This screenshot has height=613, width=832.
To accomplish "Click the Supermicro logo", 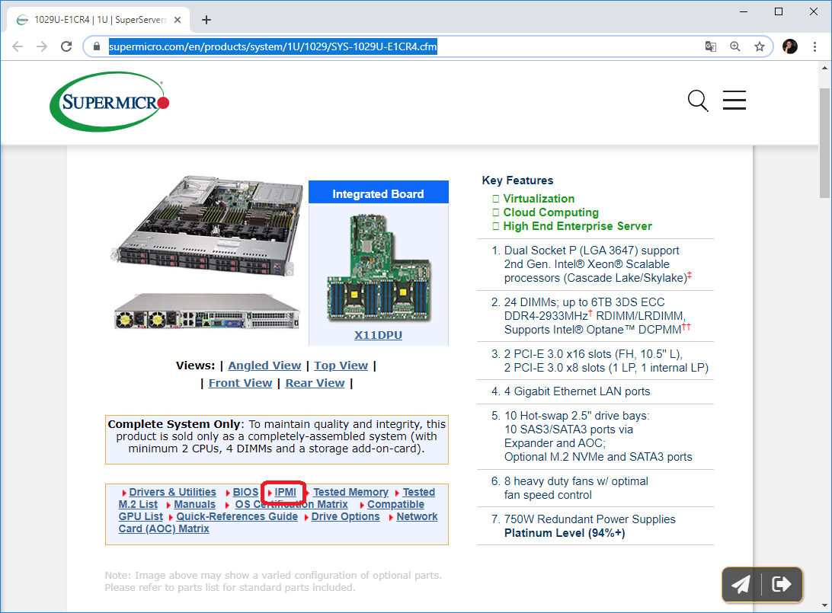I will [x=109, y=102].
